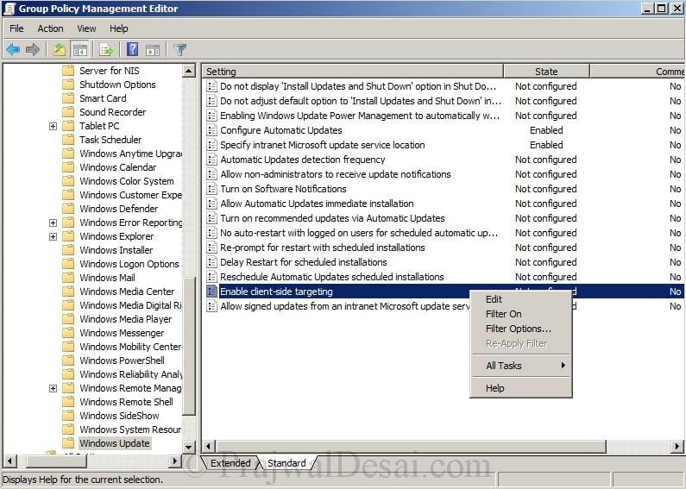Screen dimensions: 686x489
Task: Toggle the Show/Hide Console Tree icon
Action: point(80,50)
